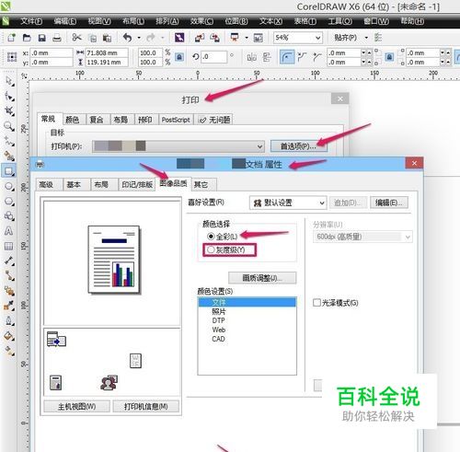The image size is (460, 452).
Task: Select the 灰度级 grayscale radio button
Action: [211, 249]
